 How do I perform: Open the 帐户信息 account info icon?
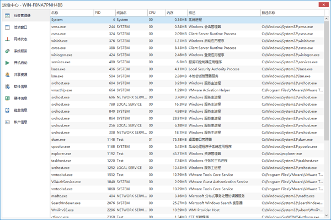tap(7, 122)
